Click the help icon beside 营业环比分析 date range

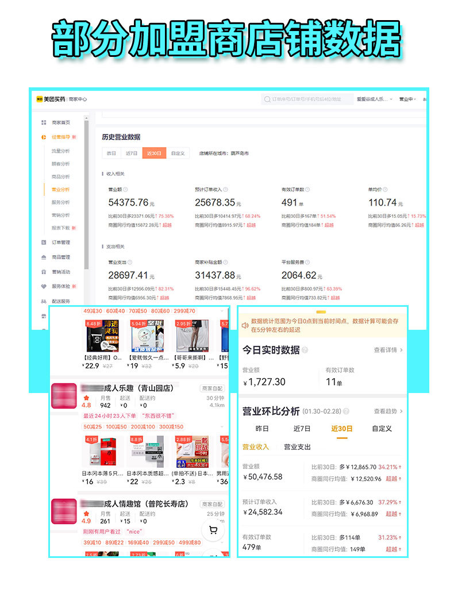[x=346, y=411]
